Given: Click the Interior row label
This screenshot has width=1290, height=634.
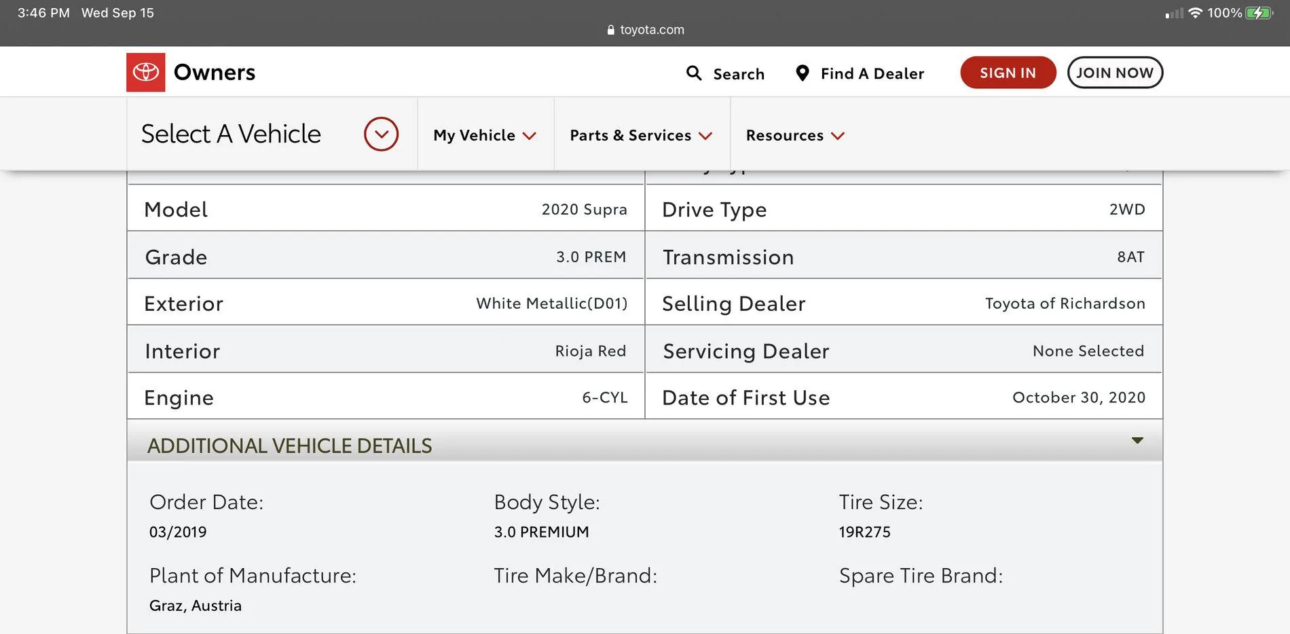Looking at the screenshot, I should (x=182, y=351).
